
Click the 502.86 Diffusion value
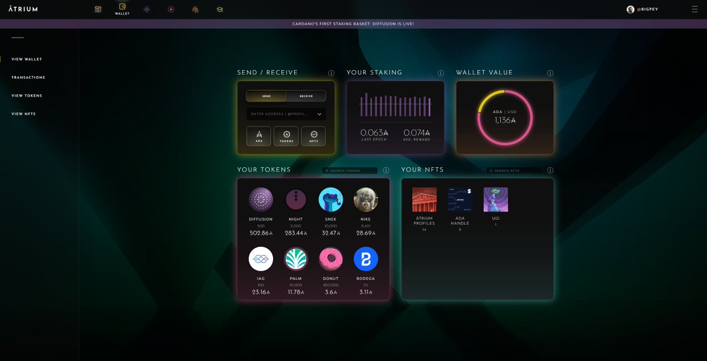261,233
